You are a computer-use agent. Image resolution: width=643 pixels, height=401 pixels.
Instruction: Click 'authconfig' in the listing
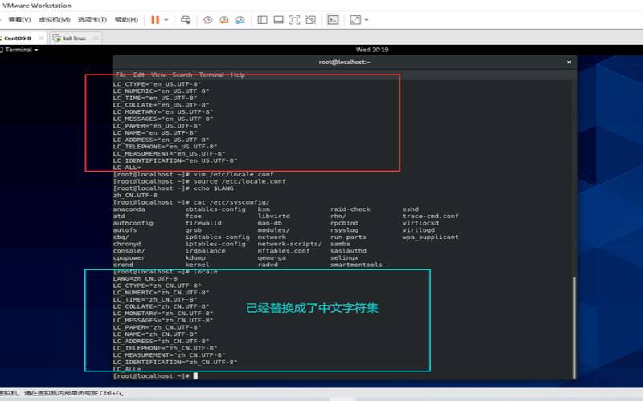coord(133,223)
